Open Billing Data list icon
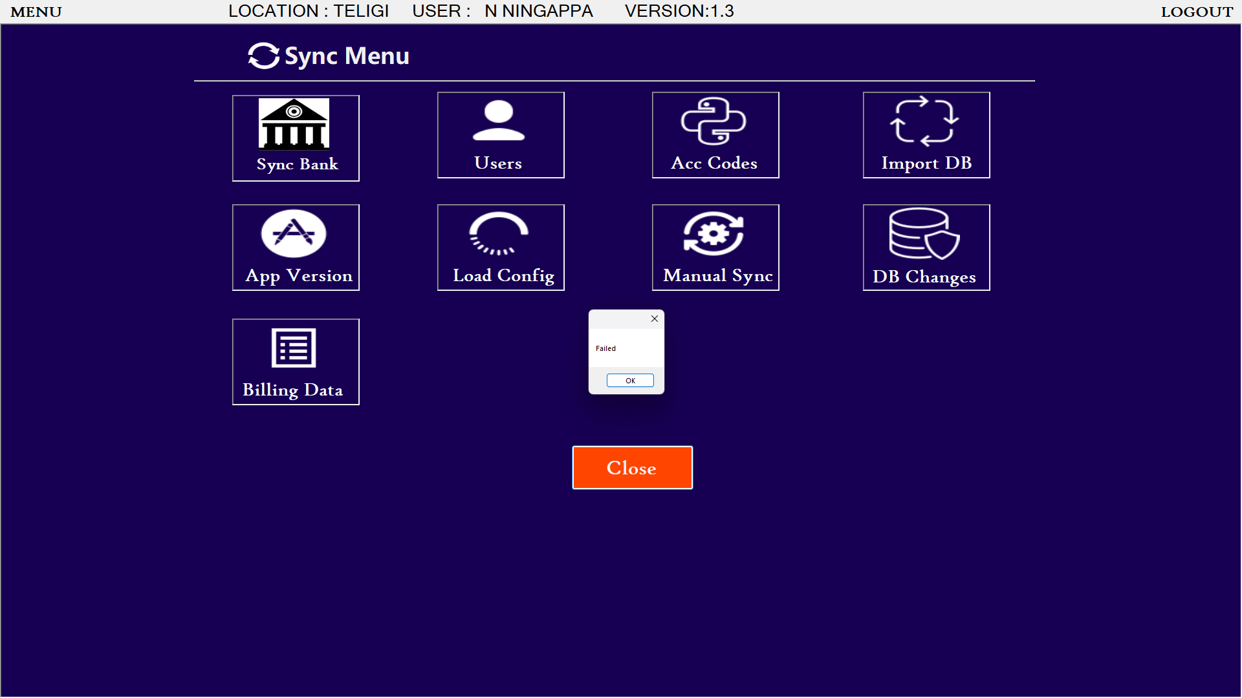Screen dimensions: 1242x698 click(x=294, y=348)
